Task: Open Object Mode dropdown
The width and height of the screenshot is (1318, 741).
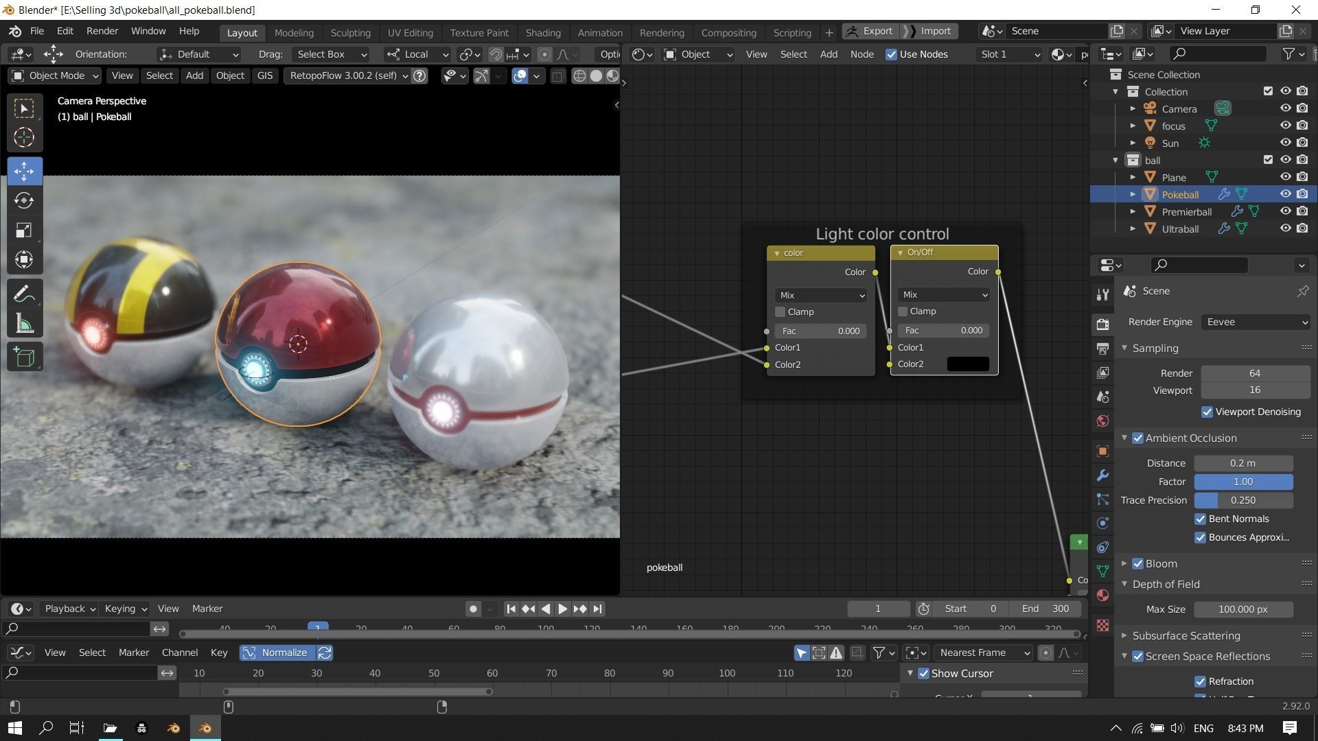Action: (x=55, y=75)
